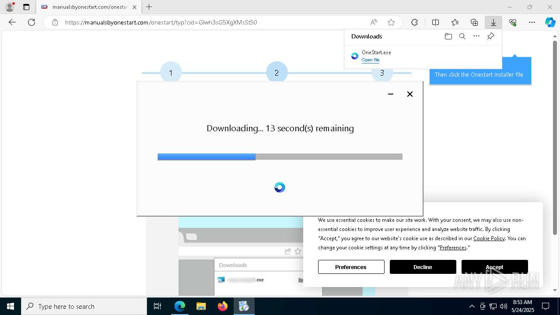View site information lock icon
The image size is (560, 315).
click(55, 22)
